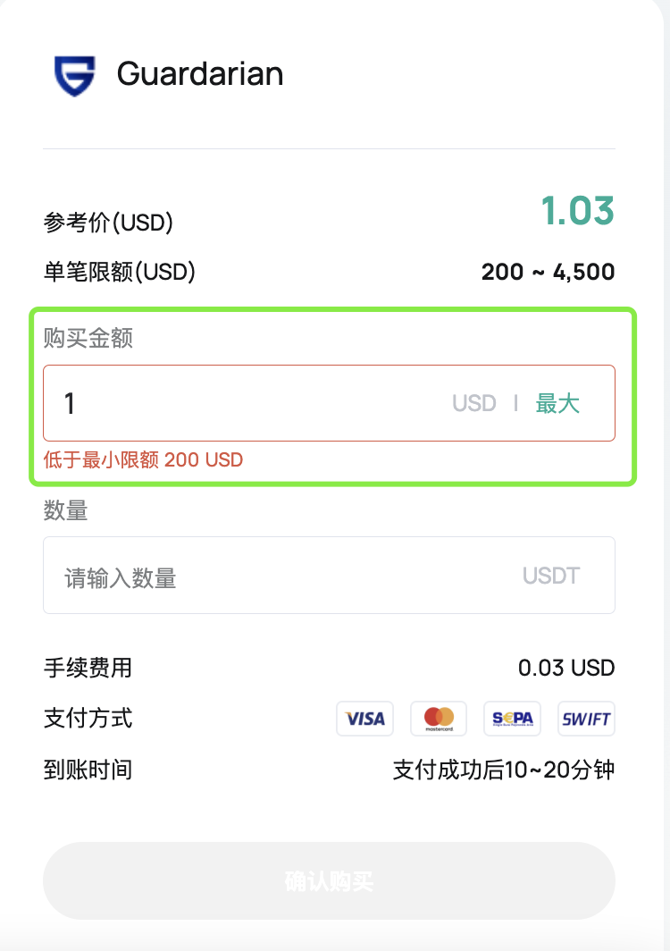Click the USDT unit label in quantity field

pos(551,576)
